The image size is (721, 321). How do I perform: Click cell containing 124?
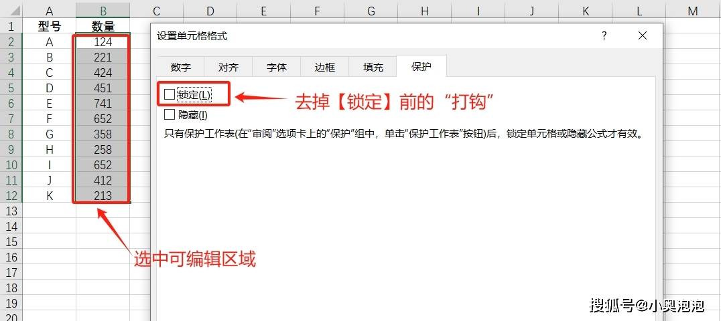[x=103, y=41]
